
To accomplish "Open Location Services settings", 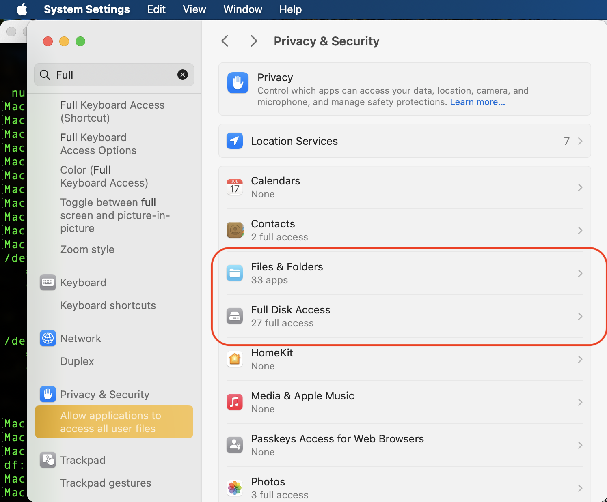I will point(405,141).
